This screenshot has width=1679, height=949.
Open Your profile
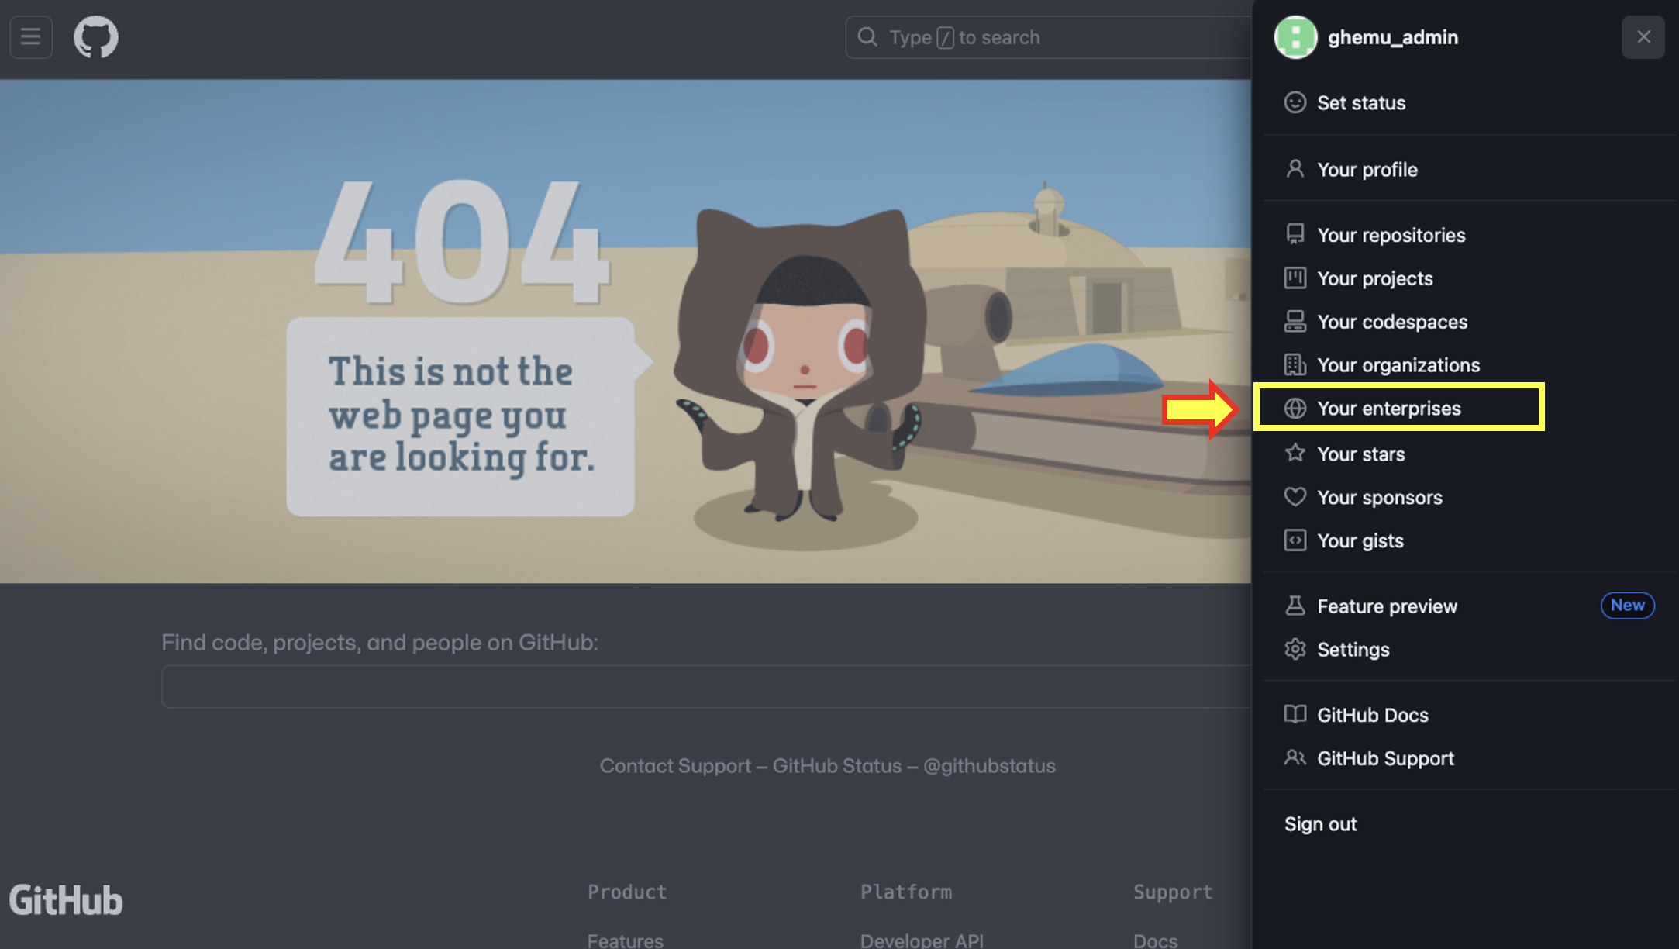(x=1465, y=169)
